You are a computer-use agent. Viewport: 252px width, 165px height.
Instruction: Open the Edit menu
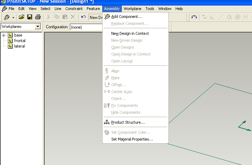tap(21, 9)
